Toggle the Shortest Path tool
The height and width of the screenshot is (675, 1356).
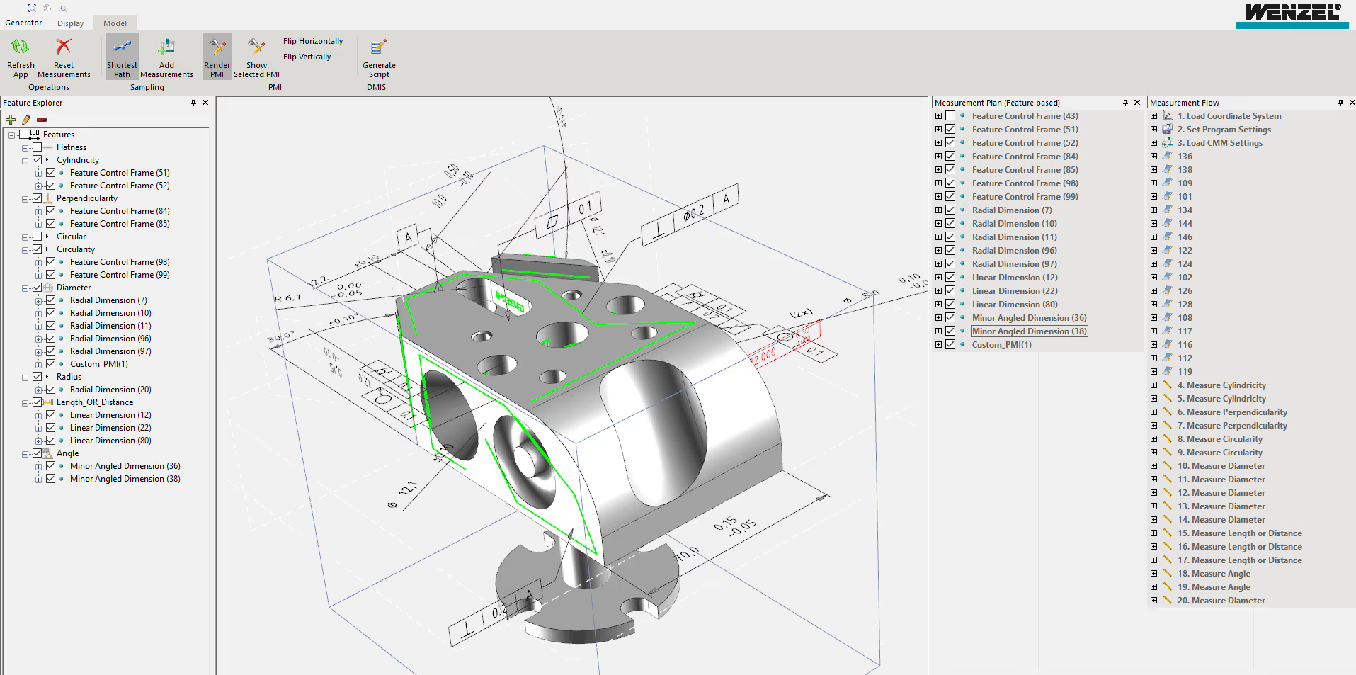(122, 47)
